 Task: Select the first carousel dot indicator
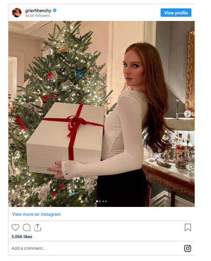(x=97, y=201)
